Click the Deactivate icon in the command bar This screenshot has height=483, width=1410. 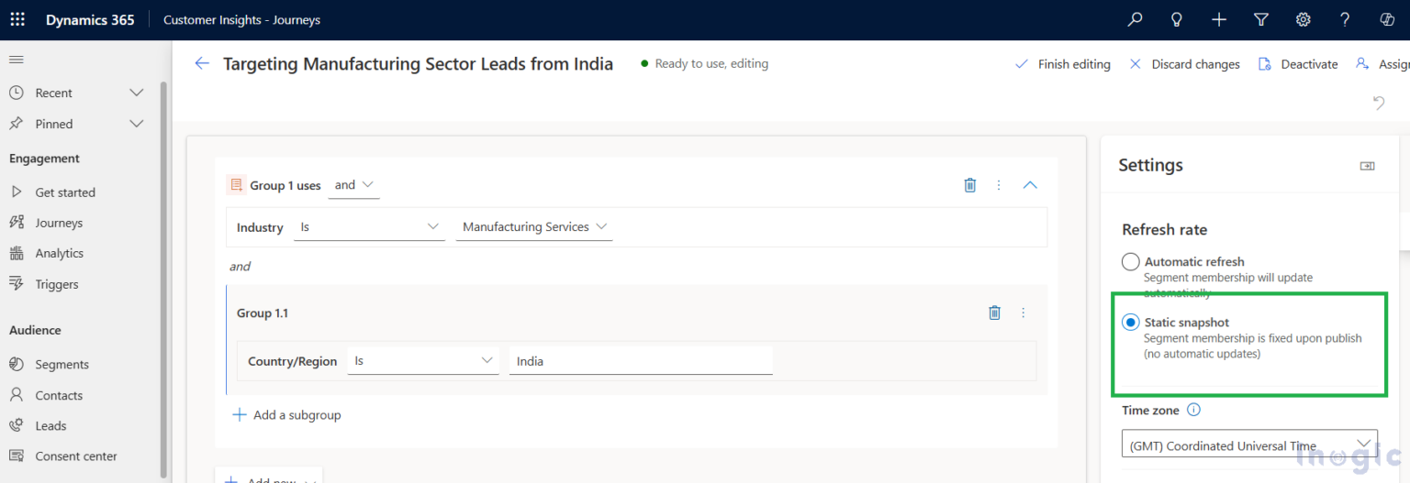coord(1264,64)
